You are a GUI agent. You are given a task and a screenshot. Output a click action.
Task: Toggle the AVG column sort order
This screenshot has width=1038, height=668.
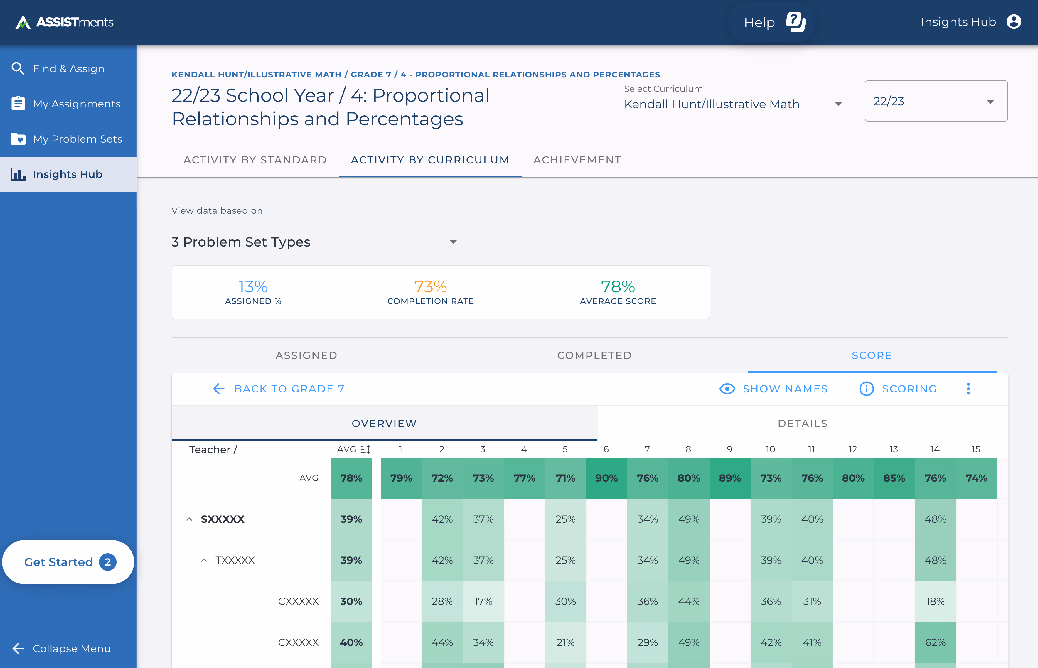pos(366,449)
